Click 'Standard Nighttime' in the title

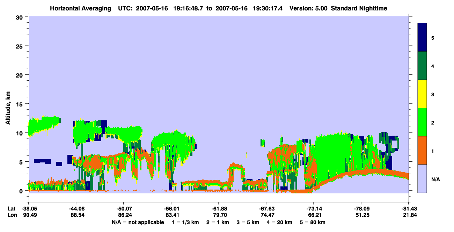click(x=359, y=8)
